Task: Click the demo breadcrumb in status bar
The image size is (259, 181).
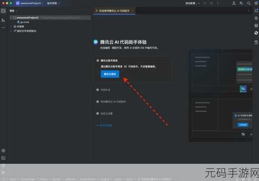Action: 129,179
